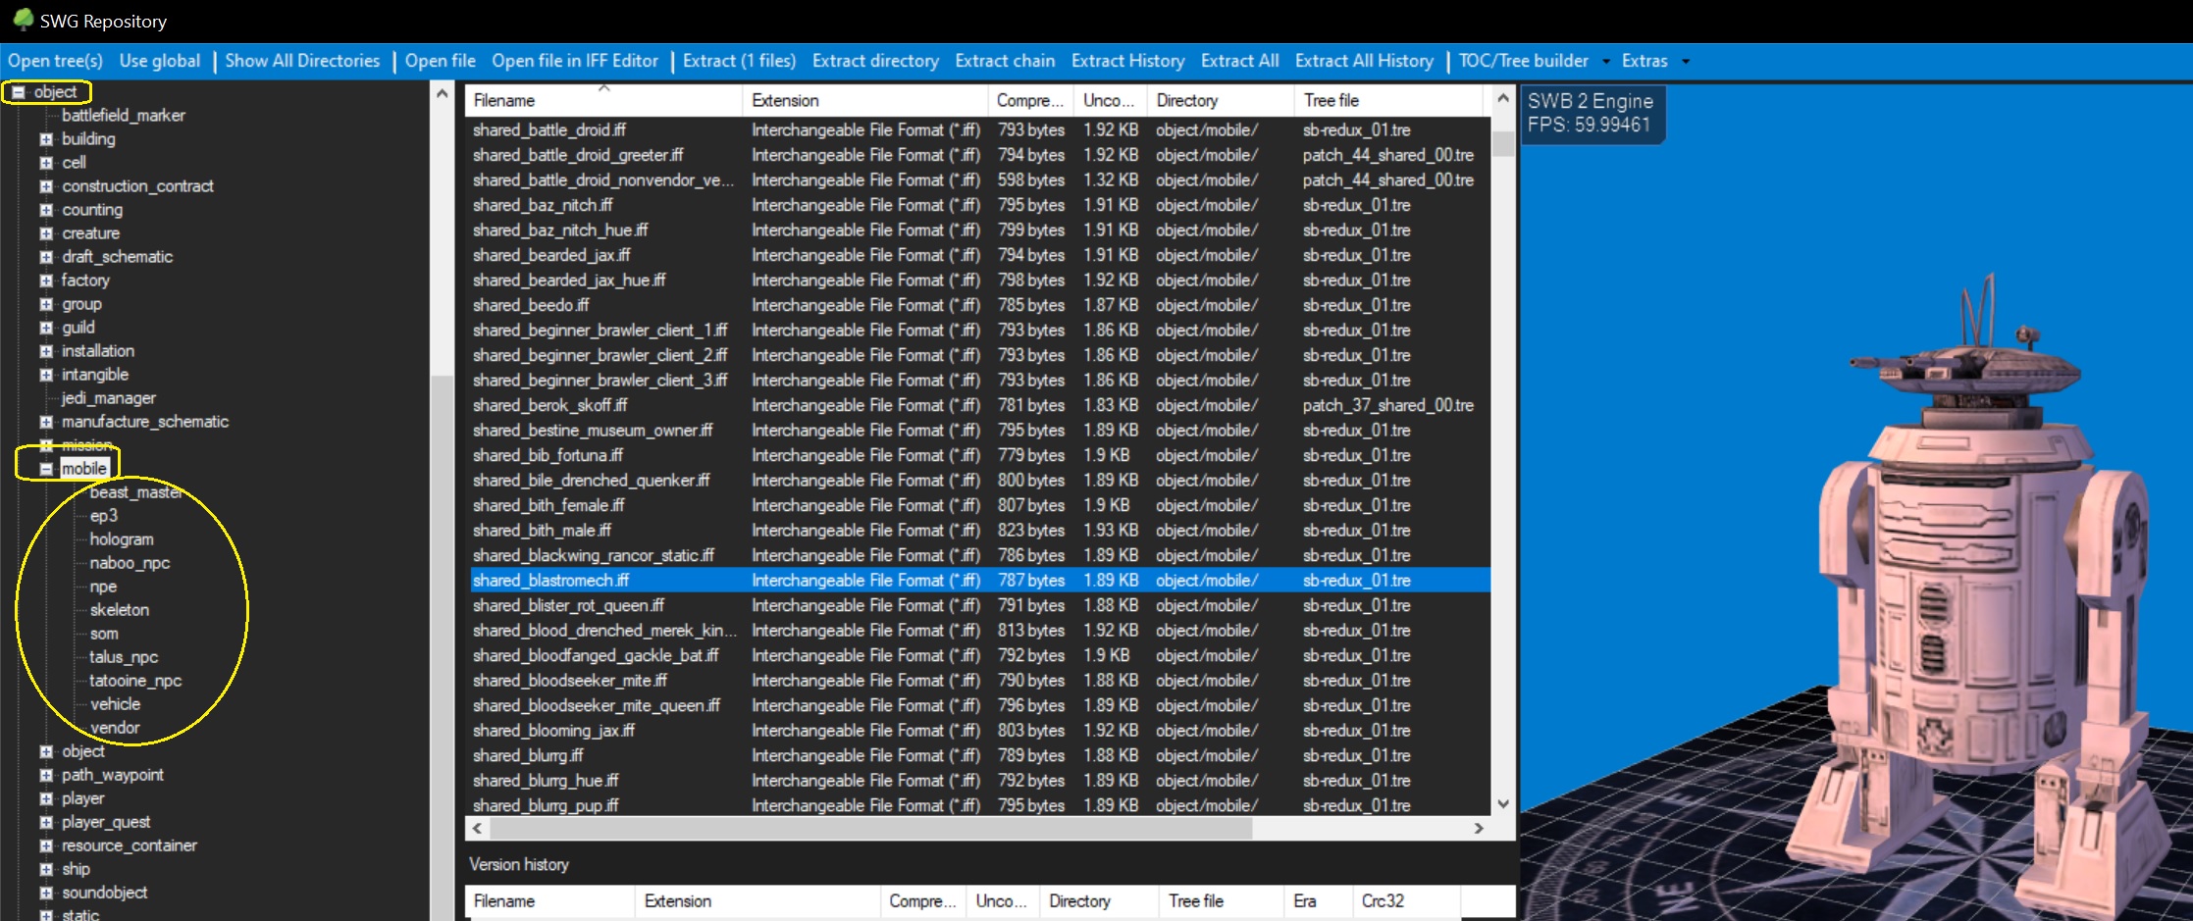This screenshot has width=2193, height=921.
Task: Sort file list by Tree file column
Action: [1388, 100]
